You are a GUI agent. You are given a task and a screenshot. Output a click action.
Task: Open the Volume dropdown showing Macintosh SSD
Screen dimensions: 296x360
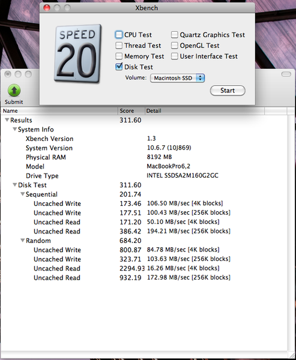click(x=177, y=78)
